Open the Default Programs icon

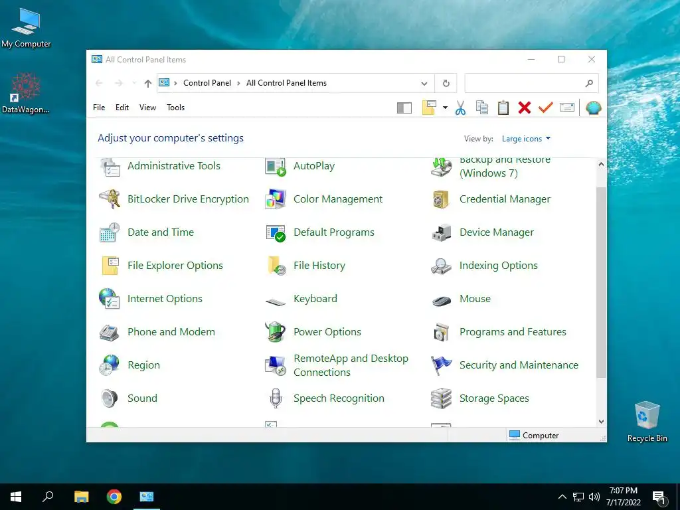tap(276, 233)
